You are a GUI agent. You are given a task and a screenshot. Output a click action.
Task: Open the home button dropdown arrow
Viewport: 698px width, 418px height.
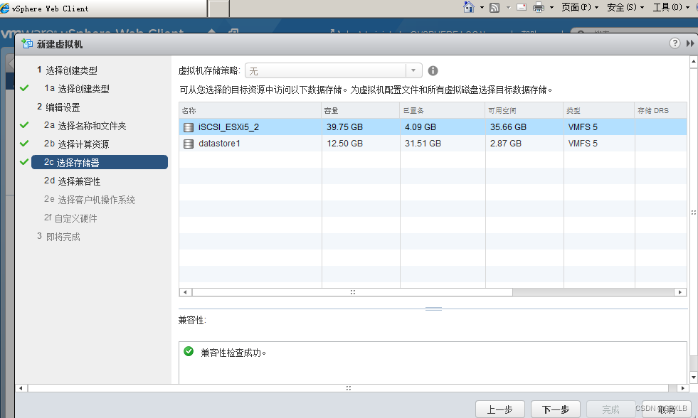pyautogui.click(x=482, y=8)
